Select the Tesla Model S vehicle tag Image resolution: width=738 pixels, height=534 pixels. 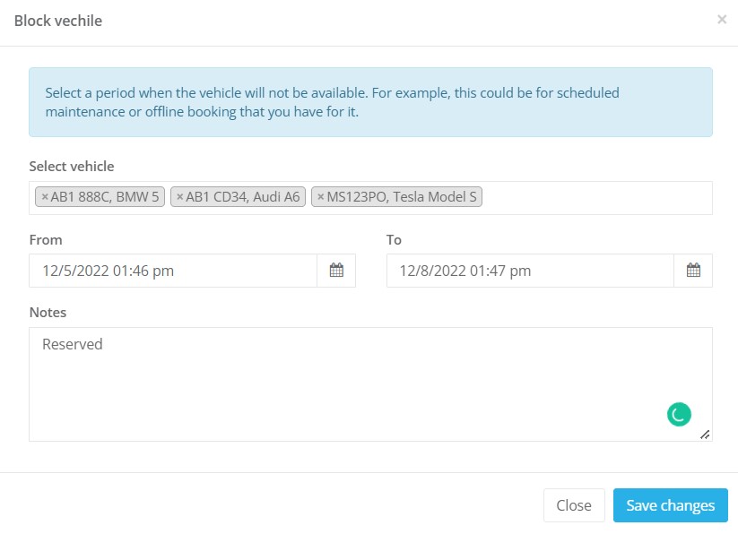(x=402, y=197)
